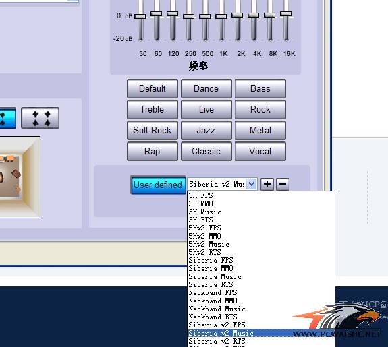Screen dimensions: 388x347
Task: Apply the Rock equalizer preset
Action: click(x=260, y=109)
